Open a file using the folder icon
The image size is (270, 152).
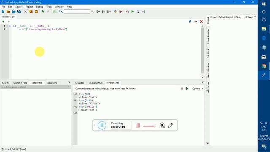point(8,11)
